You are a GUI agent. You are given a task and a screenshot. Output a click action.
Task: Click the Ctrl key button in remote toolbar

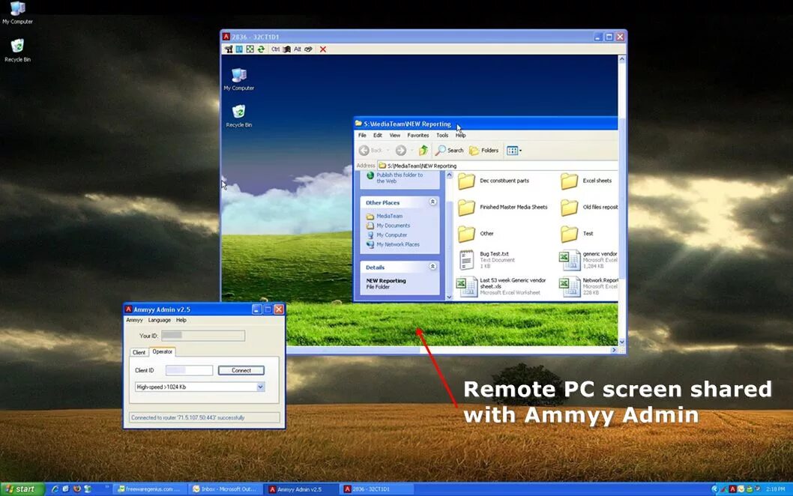point(275,49)
